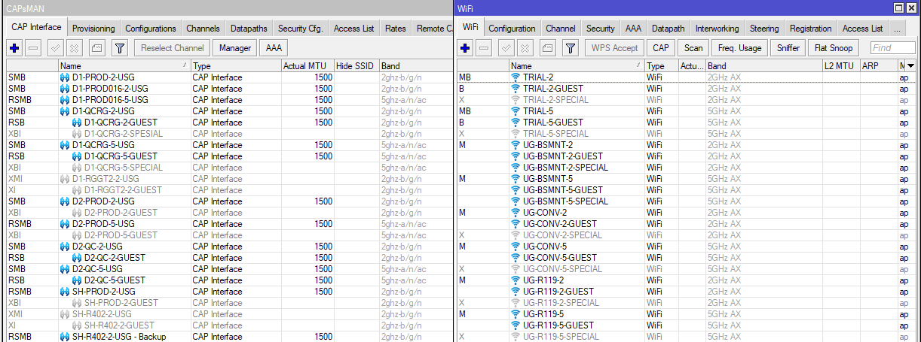Sort CAPsMAN list by Name column
The width and height of the screenshot is (921, 342).
(x=124, y=66)
